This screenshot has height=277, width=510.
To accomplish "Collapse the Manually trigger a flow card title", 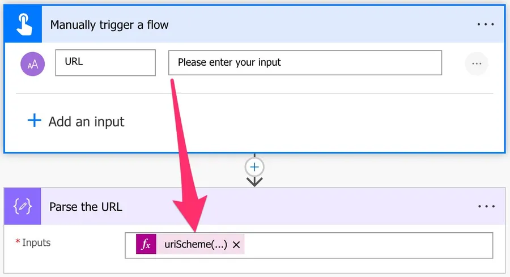I will pos(109,25).
